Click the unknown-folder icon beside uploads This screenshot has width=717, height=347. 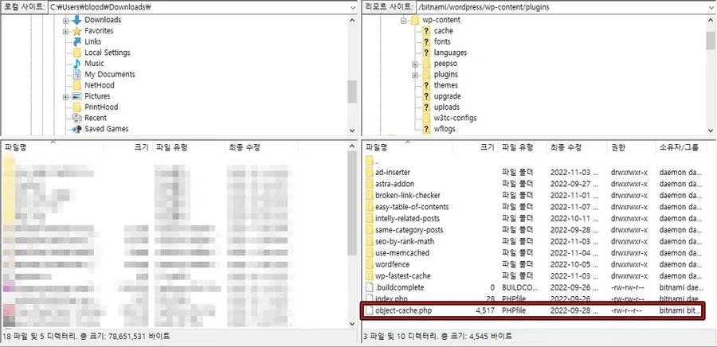coord(426,107)
